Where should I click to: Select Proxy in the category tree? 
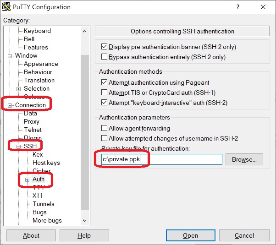point(32,121)
